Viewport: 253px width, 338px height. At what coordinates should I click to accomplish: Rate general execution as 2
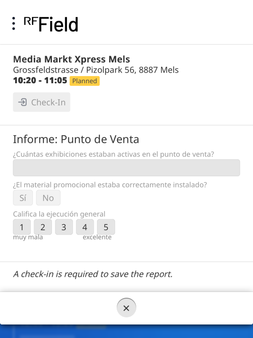[x=43, y=227]
